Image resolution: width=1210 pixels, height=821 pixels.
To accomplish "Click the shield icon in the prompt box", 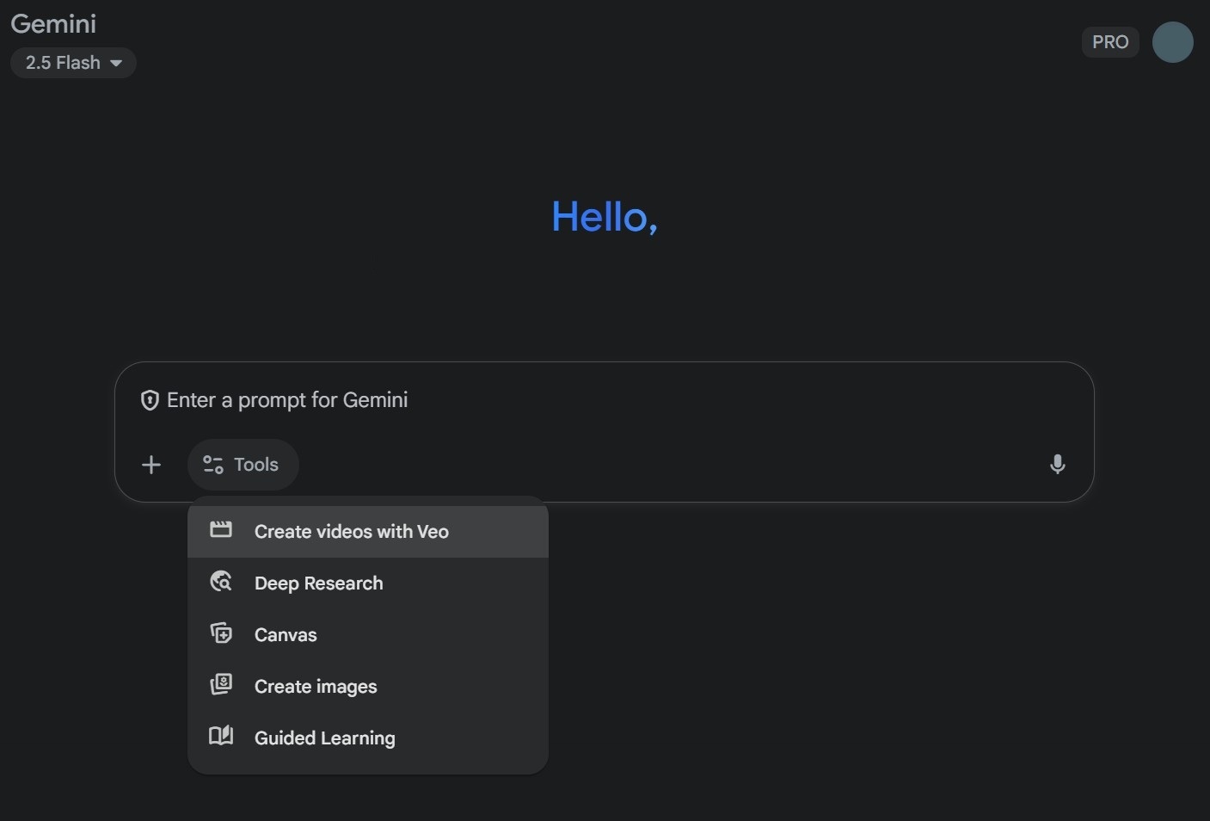I will pyautogui.click(x=150, y=400).
